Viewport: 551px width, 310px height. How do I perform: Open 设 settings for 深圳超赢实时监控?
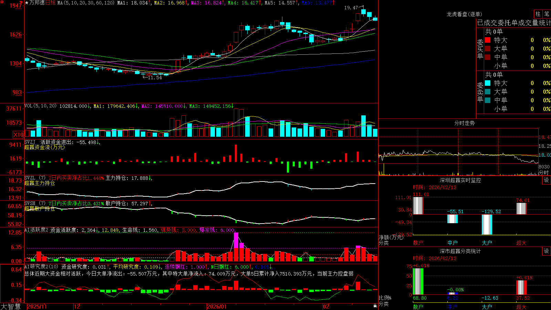pyautogui.click(x=547, y=180)
